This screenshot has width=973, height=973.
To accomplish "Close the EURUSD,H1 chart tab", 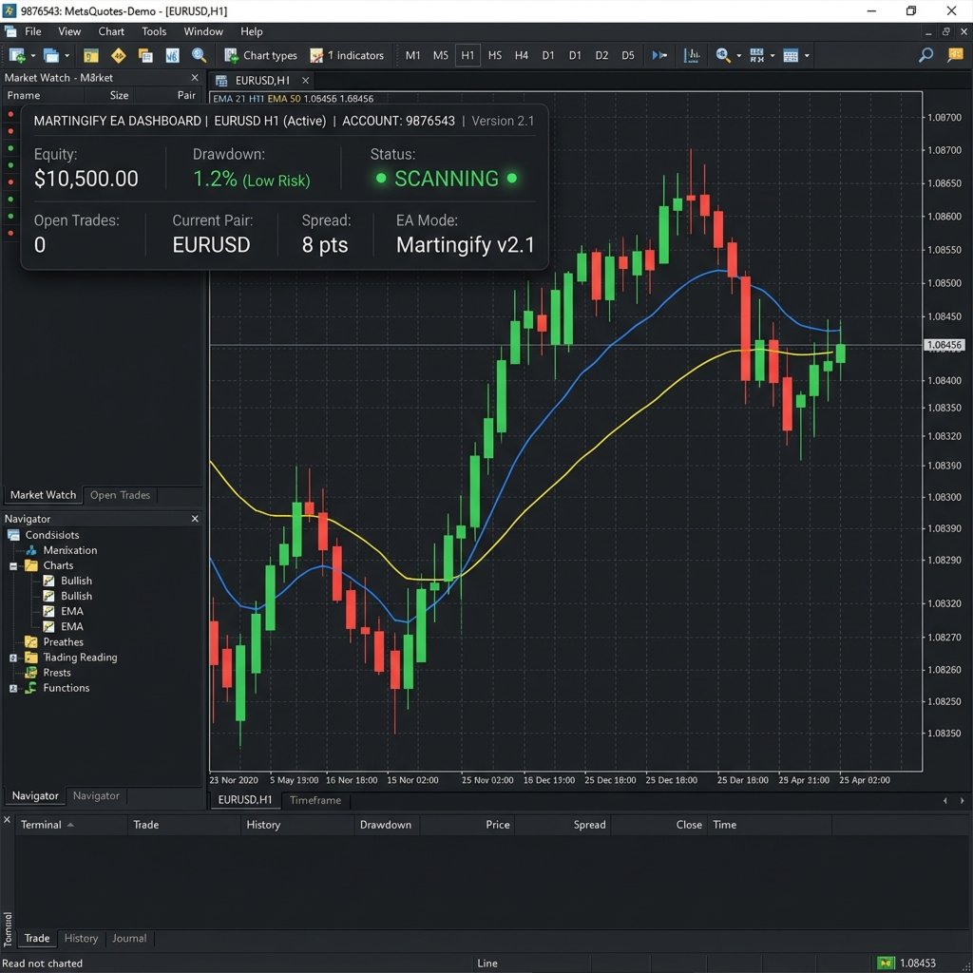I will [x=305, y=81].
